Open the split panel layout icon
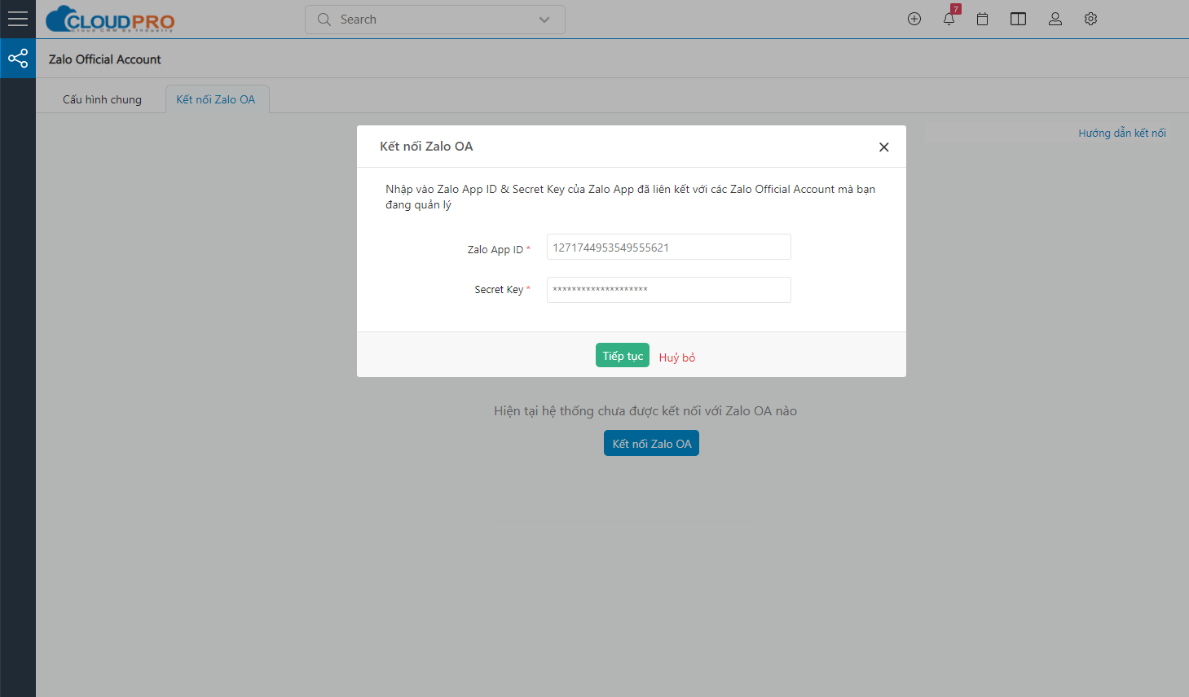 pos(1018,19)
